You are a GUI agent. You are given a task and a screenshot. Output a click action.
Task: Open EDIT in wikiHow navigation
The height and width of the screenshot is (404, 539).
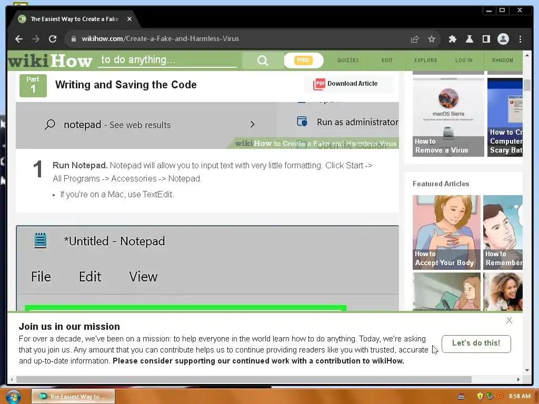[x=387, y=60]
